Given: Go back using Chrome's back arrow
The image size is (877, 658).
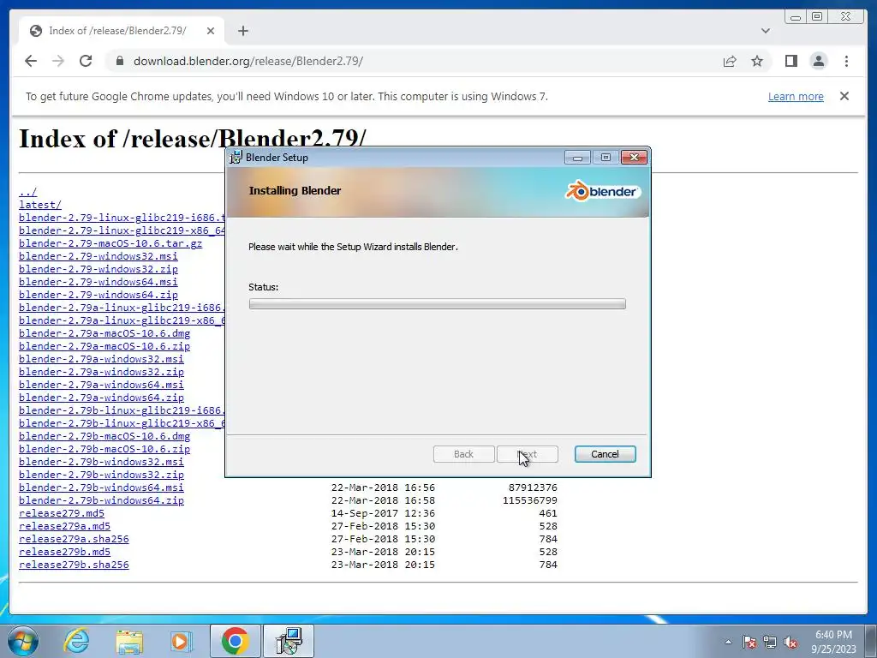Looking at the screenshot, I should click(31, 61).
